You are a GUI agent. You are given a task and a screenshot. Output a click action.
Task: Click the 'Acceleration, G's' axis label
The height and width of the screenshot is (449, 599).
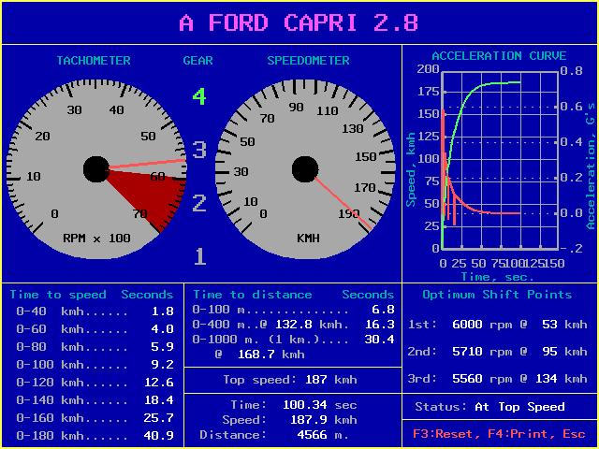tap(591, 167)
